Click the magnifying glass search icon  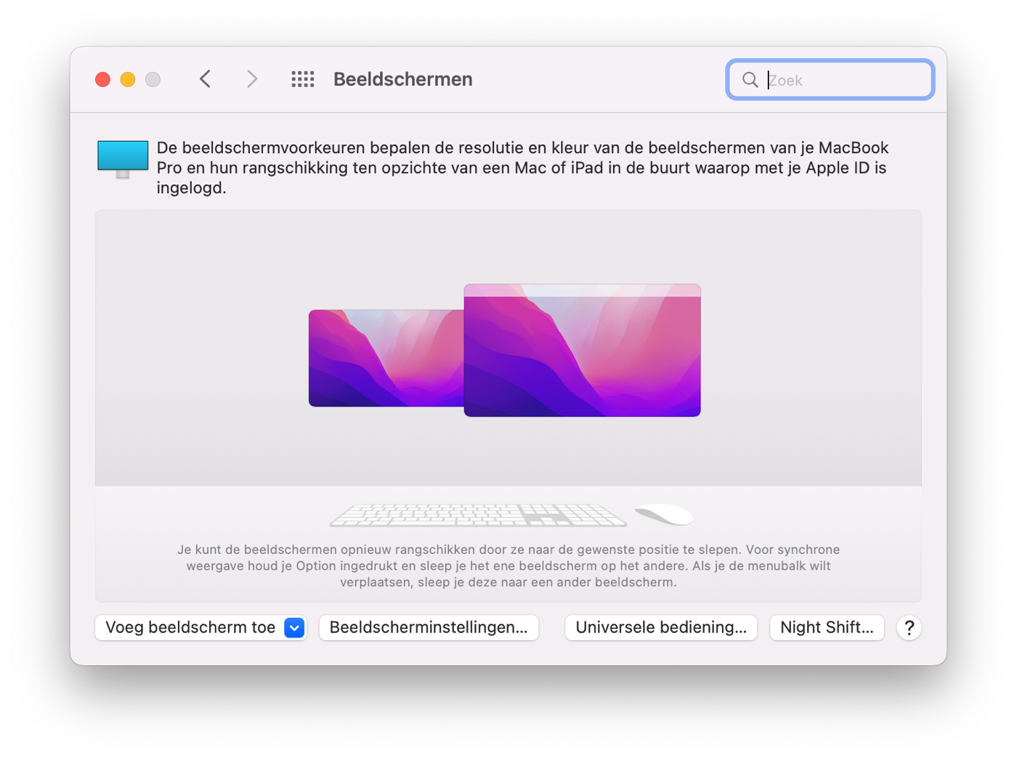point(750,80)
